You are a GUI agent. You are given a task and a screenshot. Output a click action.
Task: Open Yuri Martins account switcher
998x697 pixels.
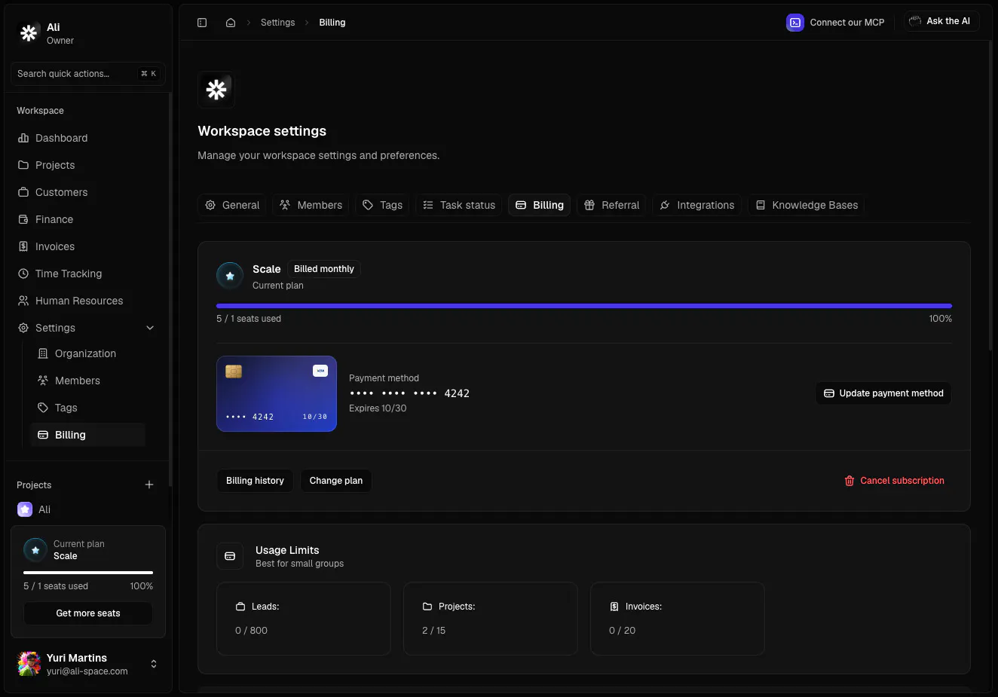pos(88,664)
